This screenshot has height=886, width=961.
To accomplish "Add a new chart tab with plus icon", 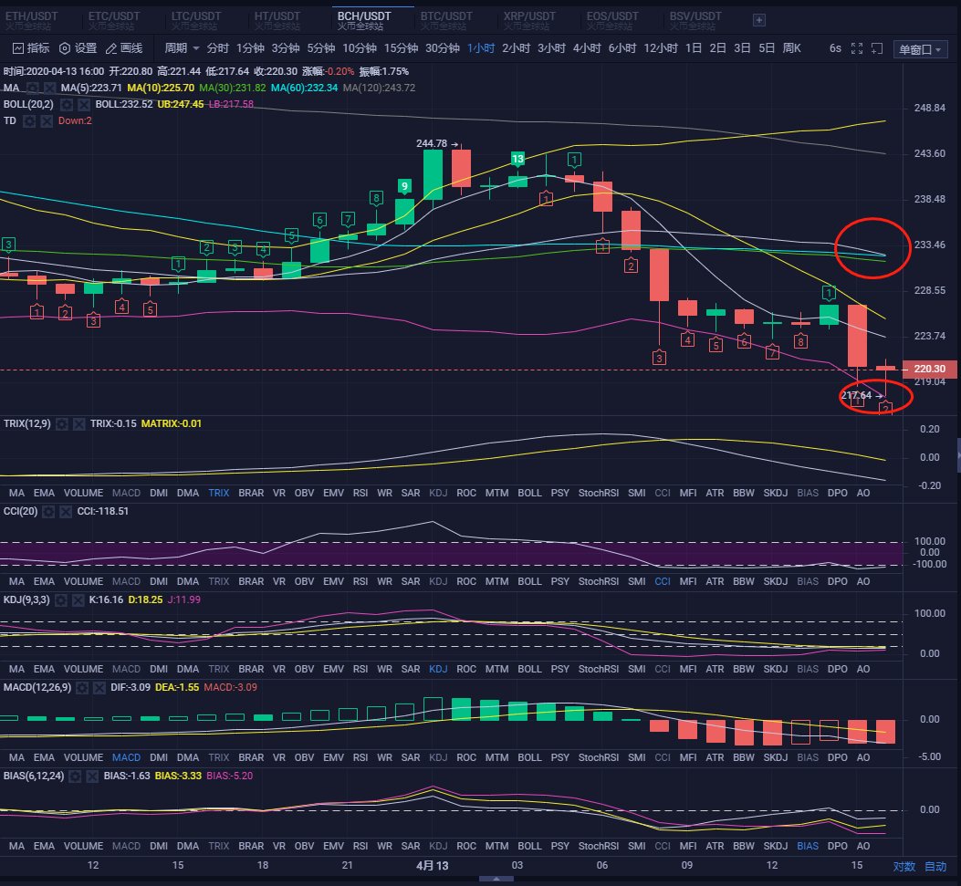I will point(758,20).
